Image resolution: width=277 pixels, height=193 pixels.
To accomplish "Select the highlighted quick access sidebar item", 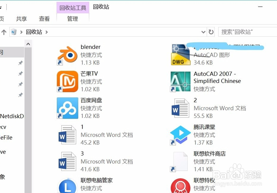I will 12,52.
